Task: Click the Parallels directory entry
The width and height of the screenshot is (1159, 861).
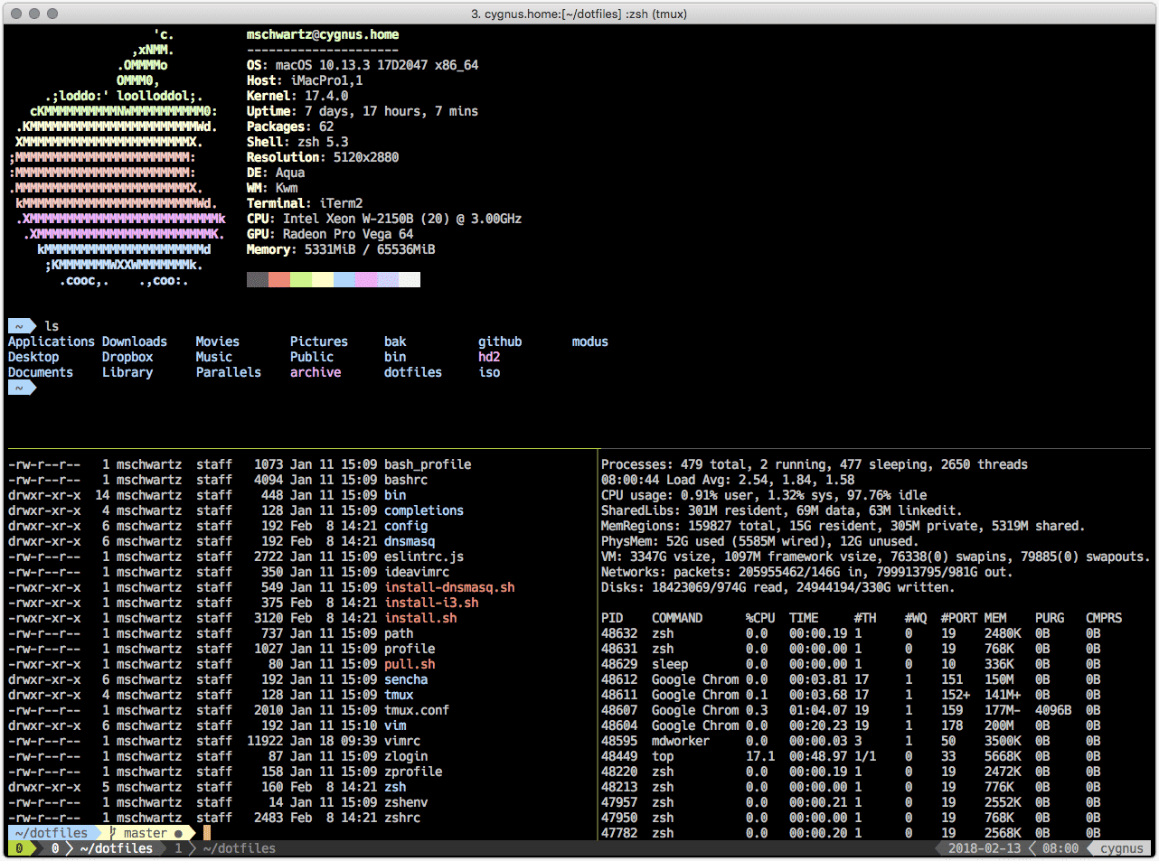Action: pos(229,372)
